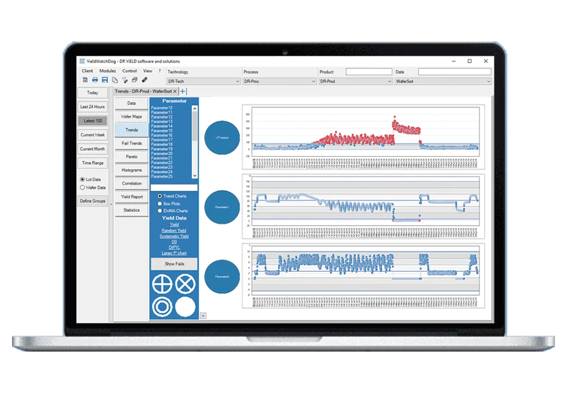Click the YieldWatchDog app icon in title bar
Image resolution: width=567 pixels, height=393 pixels.
tap(82, 61)
